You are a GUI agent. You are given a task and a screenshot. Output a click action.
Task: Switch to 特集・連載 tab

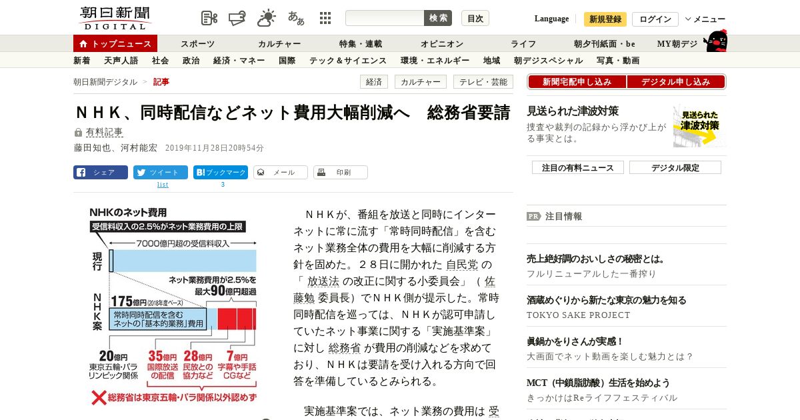[361, 44]
